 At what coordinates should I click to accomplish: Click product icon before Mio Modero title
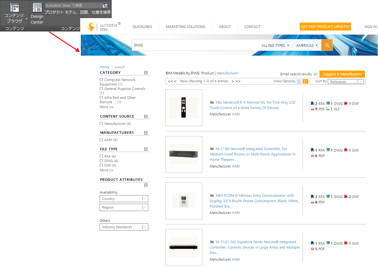click(212, 102)
